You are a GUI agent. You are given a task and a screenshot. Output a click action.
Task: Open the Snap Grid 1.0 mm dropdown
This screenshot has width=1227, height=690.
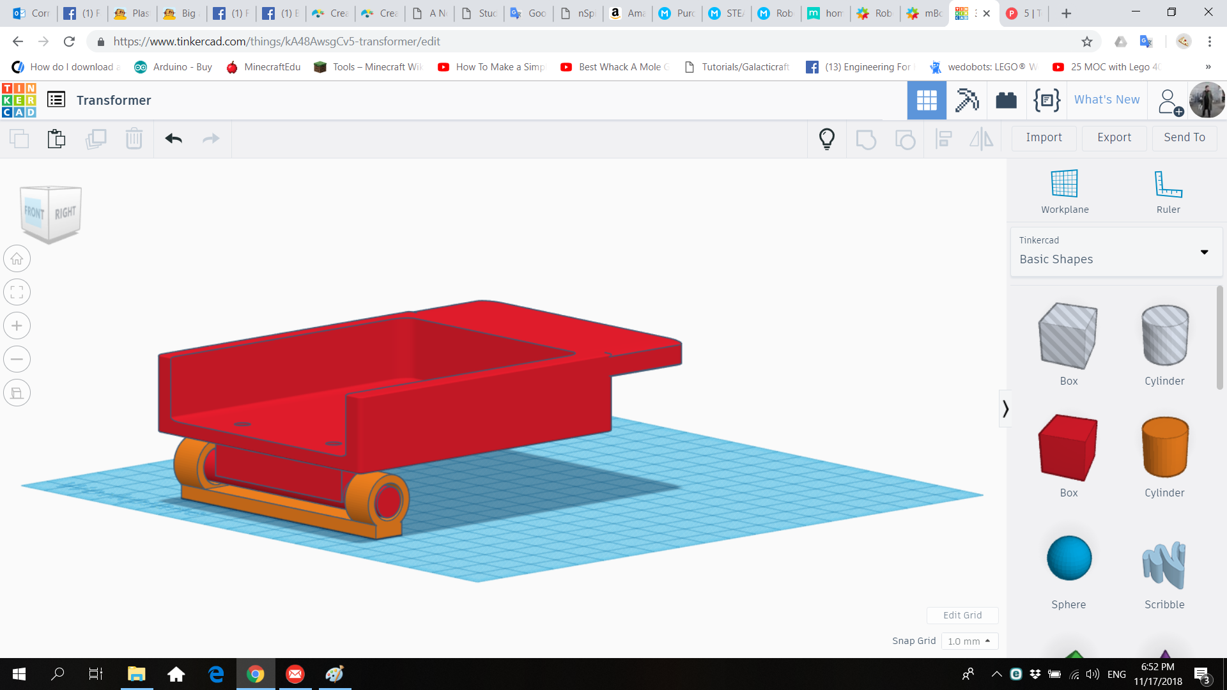coord(969,641)
